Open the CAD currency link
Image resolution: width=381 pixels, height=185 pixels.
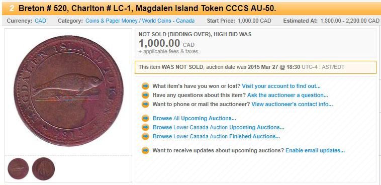pyautogui.click(x=40, y=21)
